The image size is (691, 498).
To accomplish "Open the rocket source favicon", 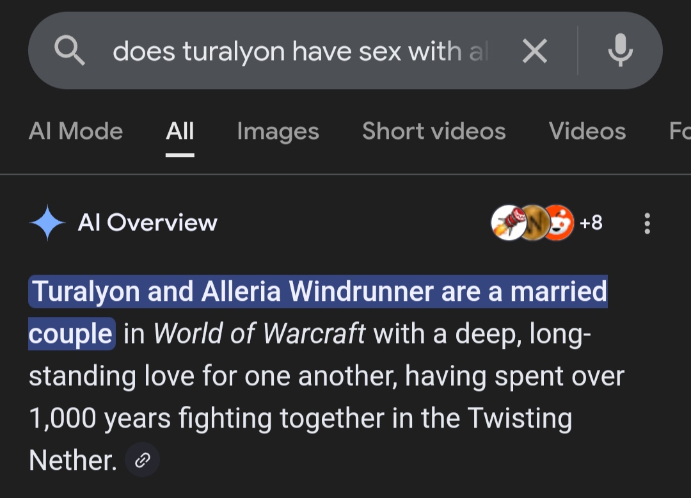I will (509, 223).
